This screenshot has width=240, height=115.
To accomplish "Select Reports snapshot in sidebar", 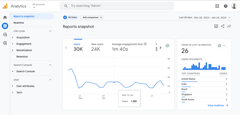I will [x=32, y=16].
